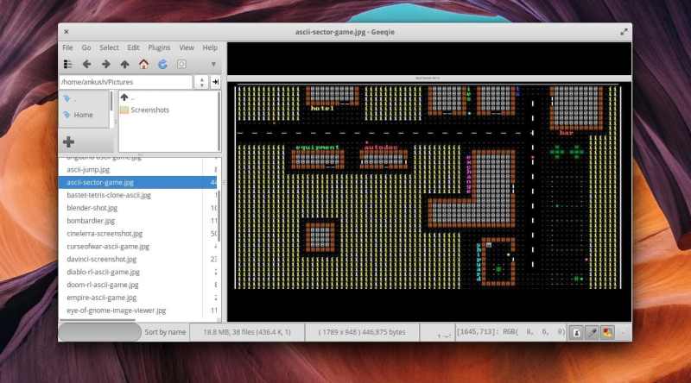The width and height of the screenshot is (691, 383).
Task: Open the toolbar overflow dropdown arrow
Action: [213, 64]
